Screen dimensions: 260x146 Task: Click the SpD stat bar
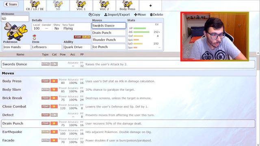pos(138,44)
